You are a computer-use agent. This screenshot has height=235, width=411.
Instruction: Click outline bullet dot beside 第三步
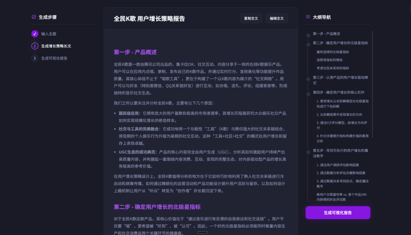click(308, 79)
